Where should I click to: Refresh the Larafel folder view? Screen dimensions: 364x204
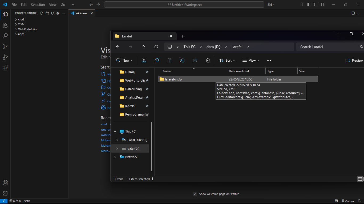[156, 47]
